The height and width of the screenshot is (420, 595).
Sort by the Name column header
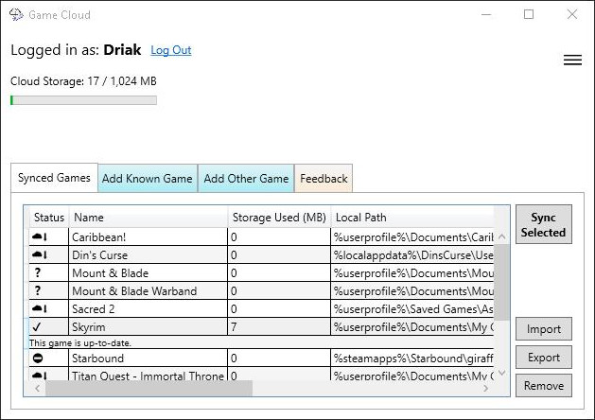click(x=149, y=218)
